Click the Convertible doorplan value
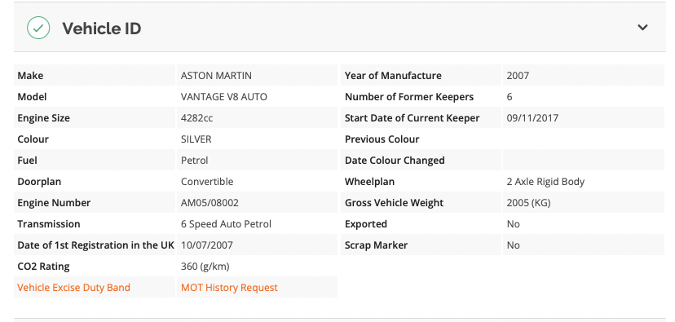 [206, 181]
